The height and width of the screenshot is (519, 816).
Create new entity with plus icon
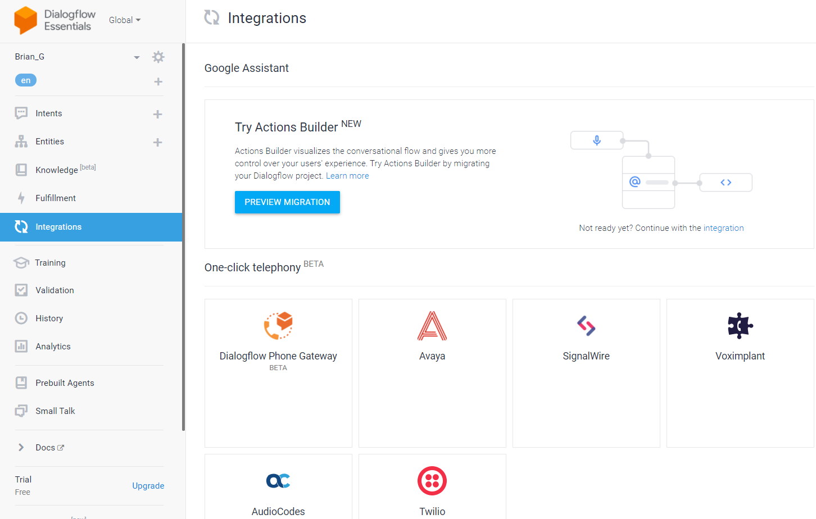[x=158, y=143]
